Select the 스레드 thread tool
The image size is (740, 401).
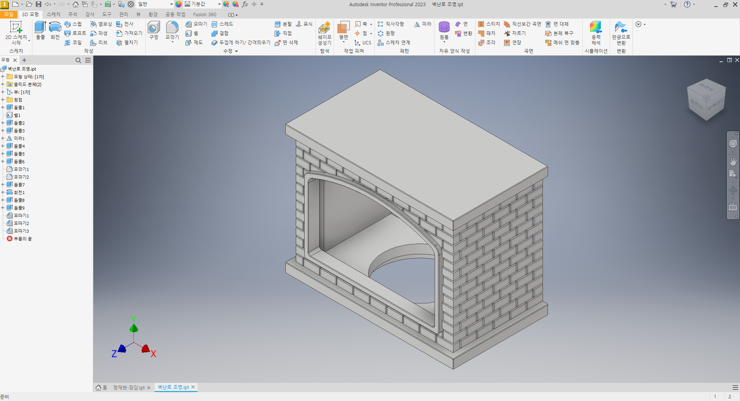pos(223,24)
